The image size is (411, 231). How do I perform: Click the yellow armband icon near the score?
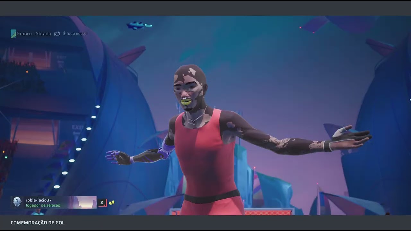tap(111, 202)
